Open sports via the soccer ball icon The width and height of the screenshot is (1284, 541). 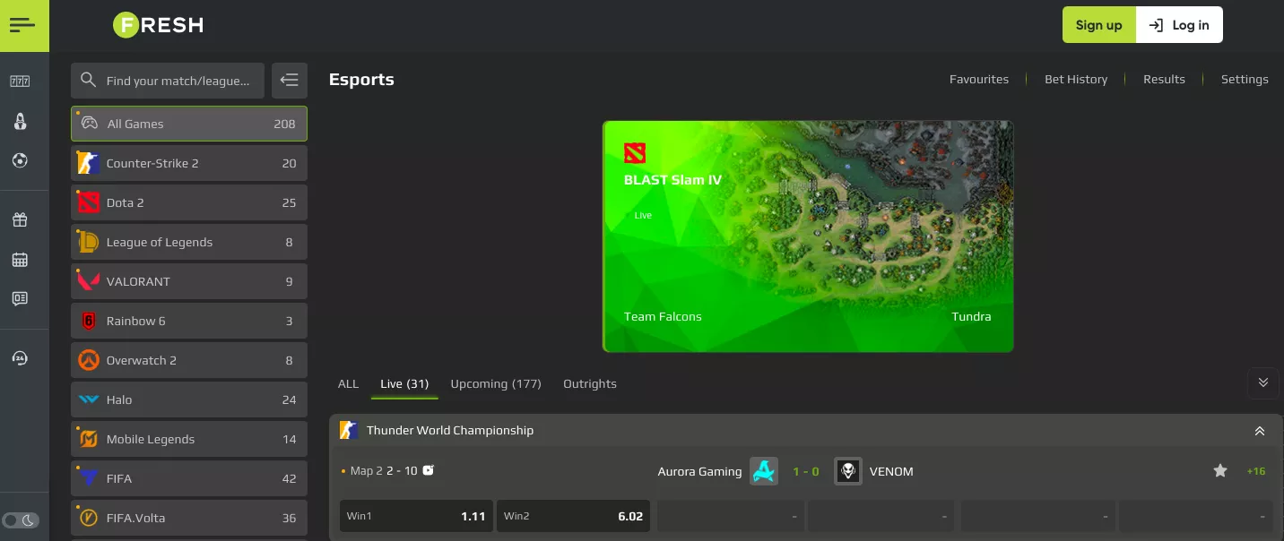20,161
